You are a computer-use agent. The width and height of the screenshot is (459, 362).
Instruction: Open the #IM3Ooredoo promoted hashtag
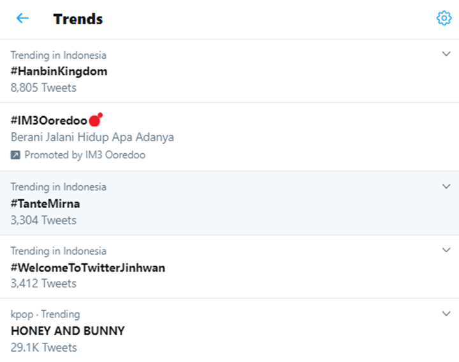49,120
